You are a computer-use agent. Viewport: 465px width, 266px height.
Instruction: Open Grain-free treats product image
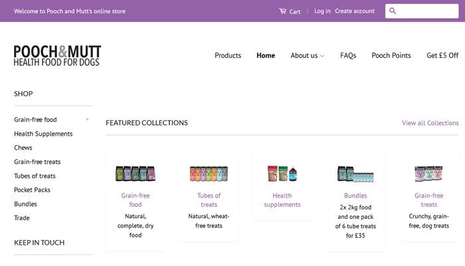(x=428, y=174)
